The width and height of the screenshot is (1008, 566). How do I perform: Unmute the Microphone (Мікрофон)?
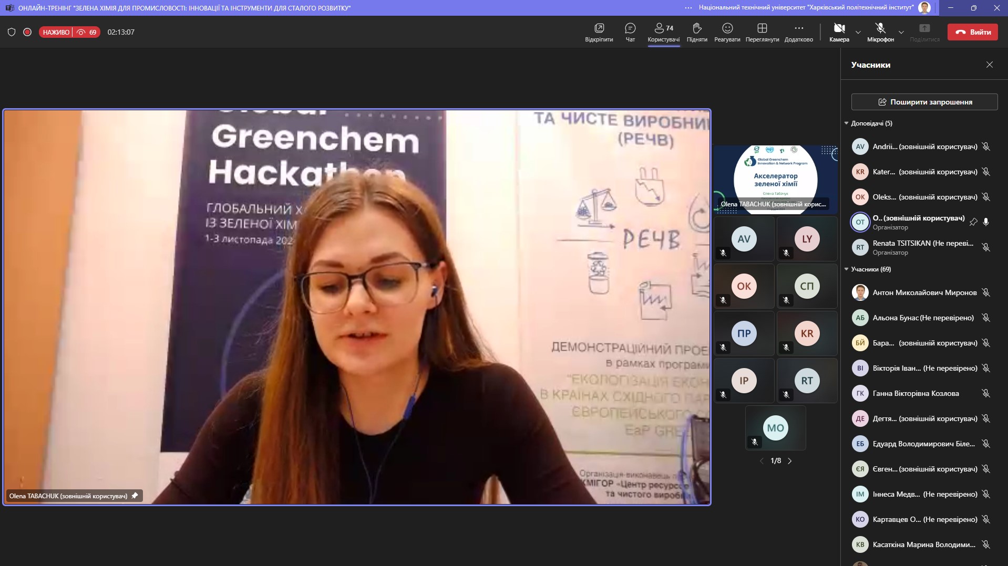(880, 28)
